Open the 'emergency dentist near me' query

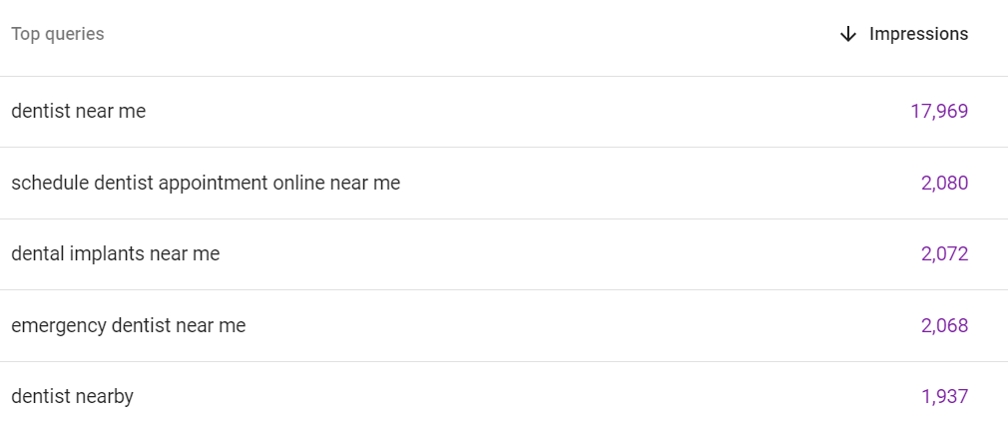[x=129, y=325]
